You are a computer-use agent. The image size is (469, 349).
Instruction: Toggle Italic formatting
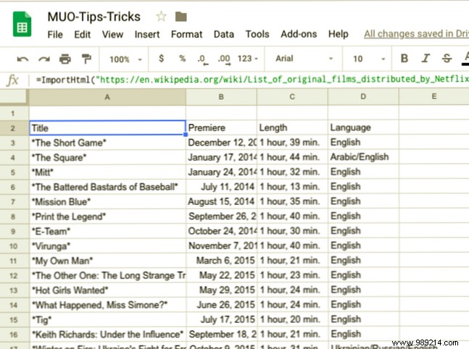tap(426, 58)
